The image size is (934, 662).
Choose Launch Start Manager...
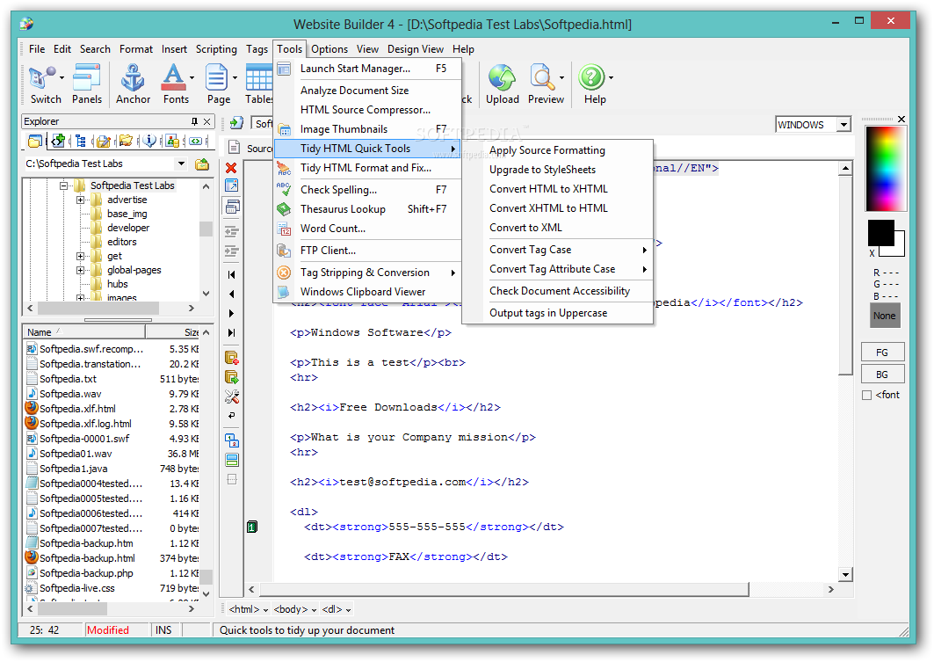coord(367,69)
